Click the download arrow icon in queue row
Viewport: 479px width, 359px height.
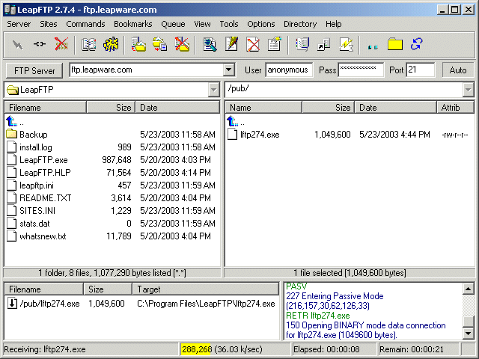(12, 303)
